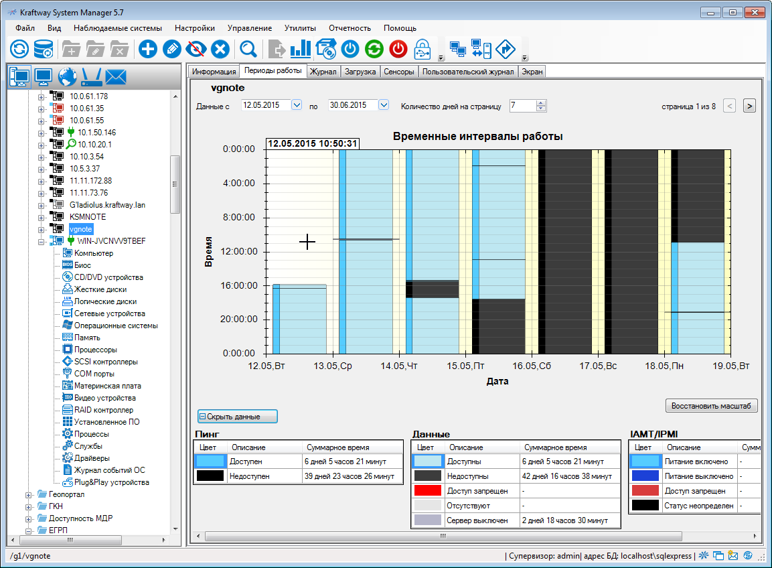
Task: Click the green restart systems icon
Action: click(x=374, y=48)
